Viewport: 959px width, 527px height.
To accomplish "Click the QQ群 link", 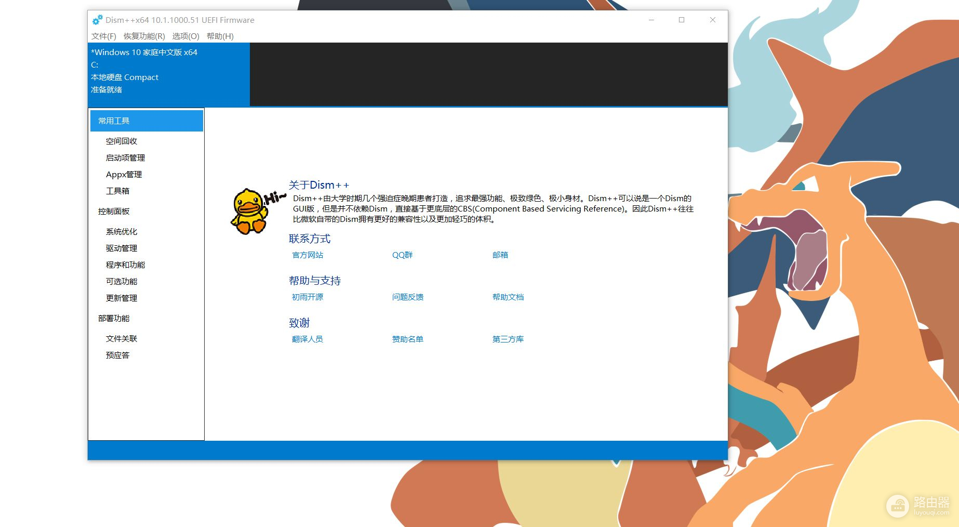I will click(402, 255).
